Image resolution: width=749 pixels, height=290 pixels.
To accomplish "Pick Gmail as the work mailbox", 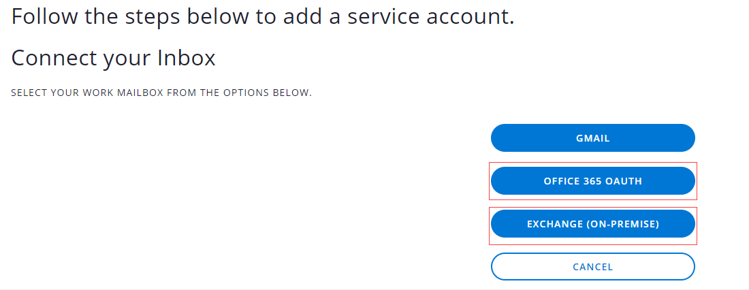I will click(x=592, y=138).
